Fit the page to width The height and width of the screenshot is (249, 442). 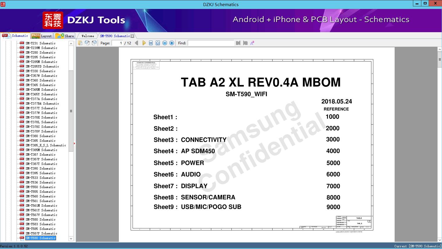point(151,43)
